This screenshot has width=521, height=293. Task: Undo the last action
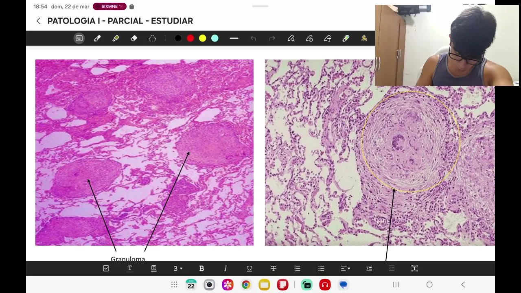click(x=253, y=38)
